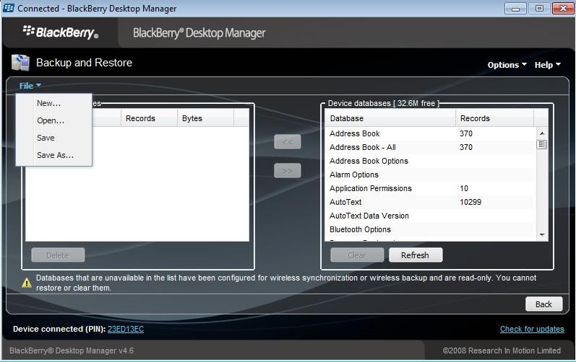Click Records header in backup file list
Image resolution: width=576 pixels, height=362 pixels.
(149, 118)
